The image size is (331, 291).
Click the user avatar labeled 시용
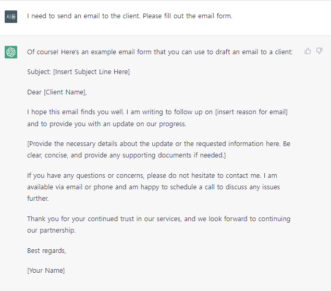point(11,17)
